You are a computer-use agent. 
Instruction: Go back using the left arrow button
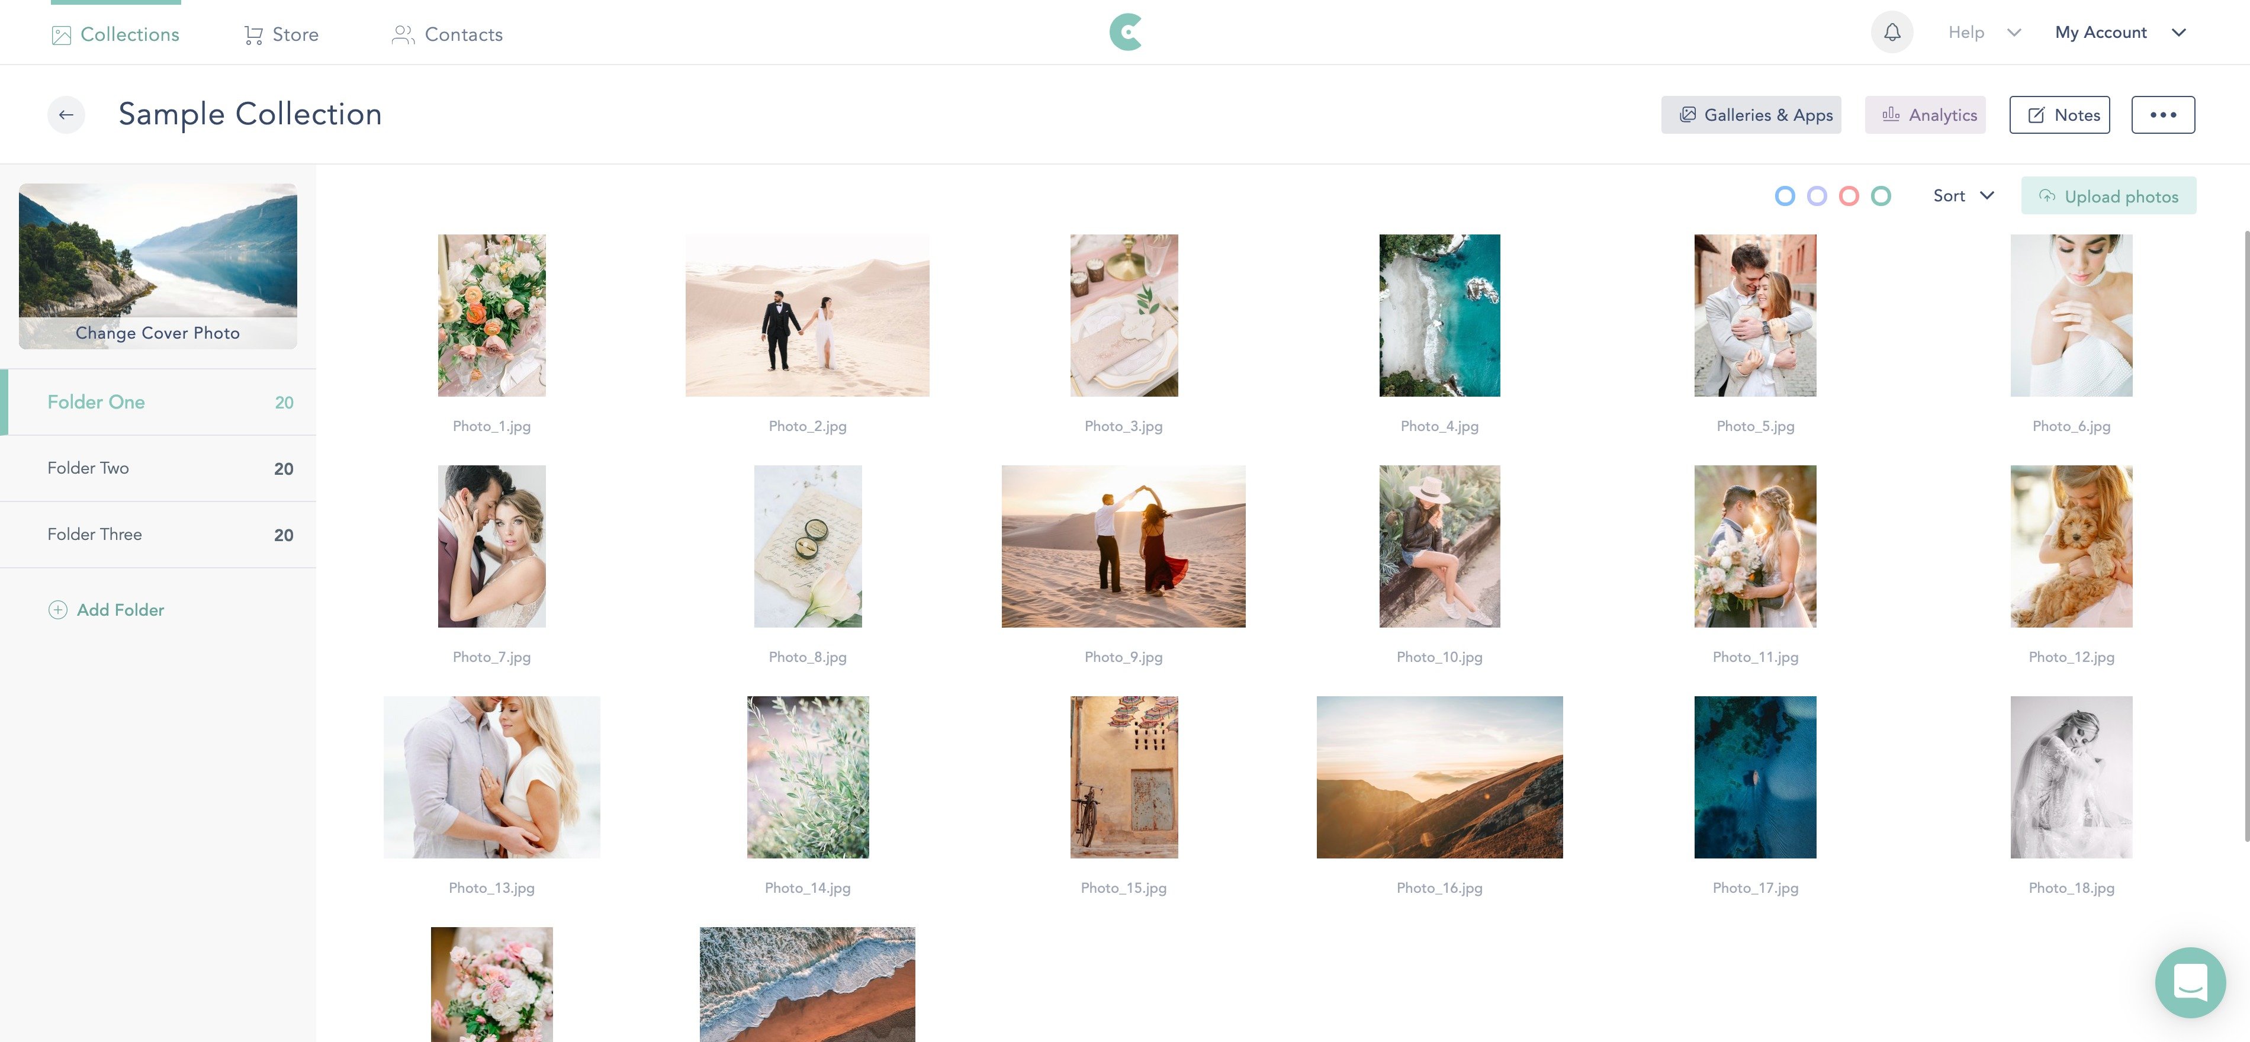(66, 114)
